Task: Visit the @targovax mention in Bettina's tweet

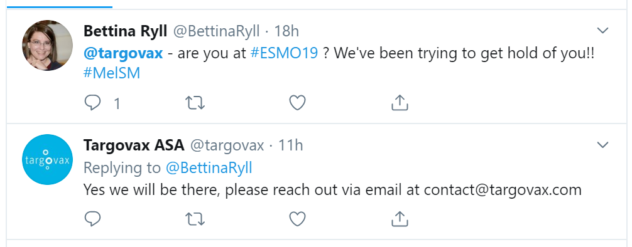Action: tap(123, 53)
